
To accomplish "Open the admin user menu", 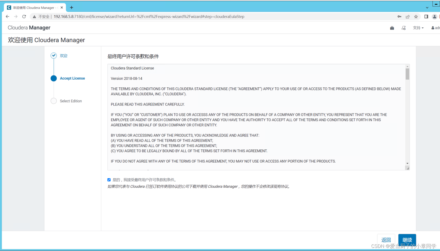I will click(x=435, y=28).
